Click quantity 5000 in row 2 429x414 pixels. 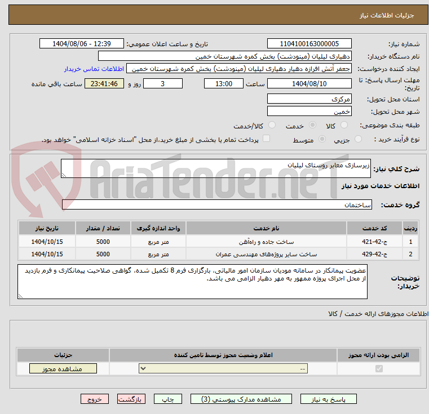click(103, 254)
